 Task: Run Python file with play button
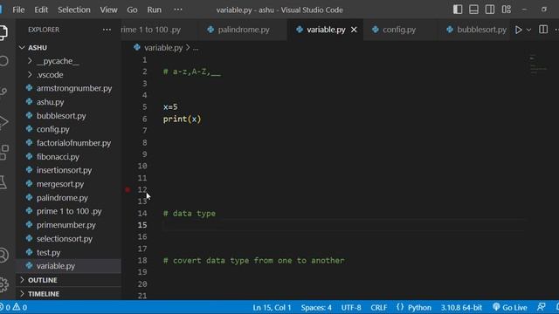click(519, 30)
